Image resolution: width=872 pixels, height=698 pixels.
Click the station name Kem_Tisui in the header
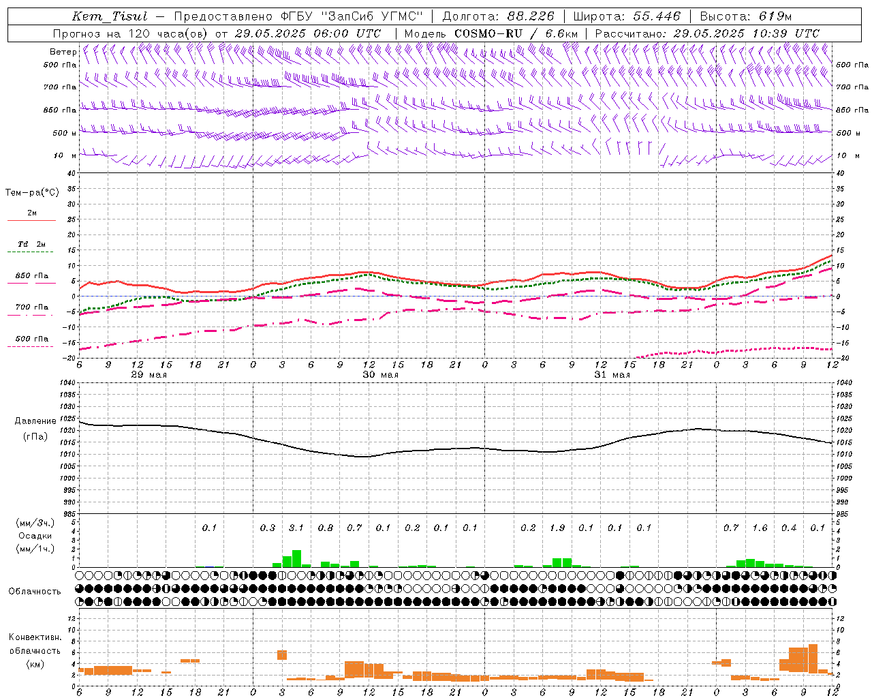110,16
